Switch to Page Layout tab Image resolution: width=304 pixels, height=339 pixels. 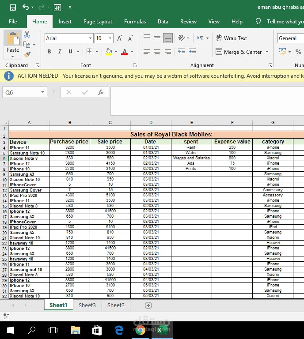(98, 22)
